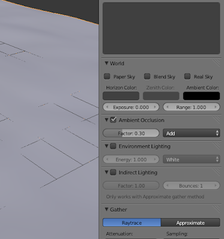Decrease Exposure with its left arrow
Image resolution: width=224 pixels, height=239 pixels.
pos(107,107)
